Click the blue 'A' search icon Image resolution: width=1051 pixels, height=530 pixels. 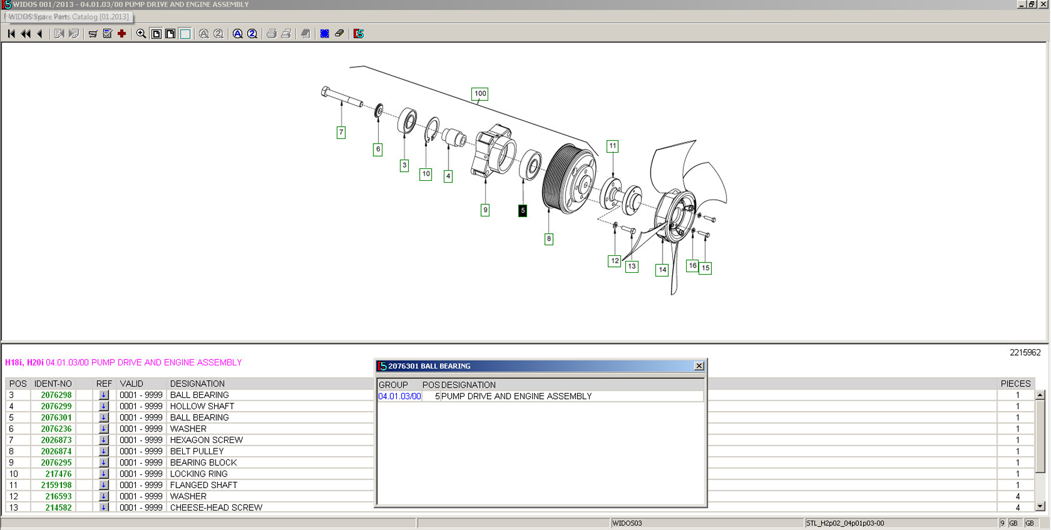237,34
